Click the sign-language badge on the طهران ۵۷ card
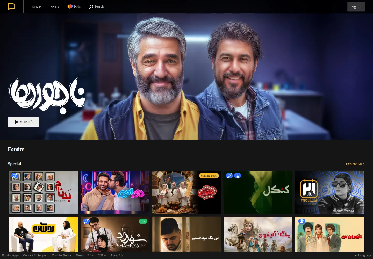The height and width of the screenshot is (259, 373). tap(302, 221)
